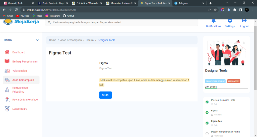Open the GitHub bookmark
Viewport: 257px width, 137px height.
pyautogui.click(x=69, y=16)
